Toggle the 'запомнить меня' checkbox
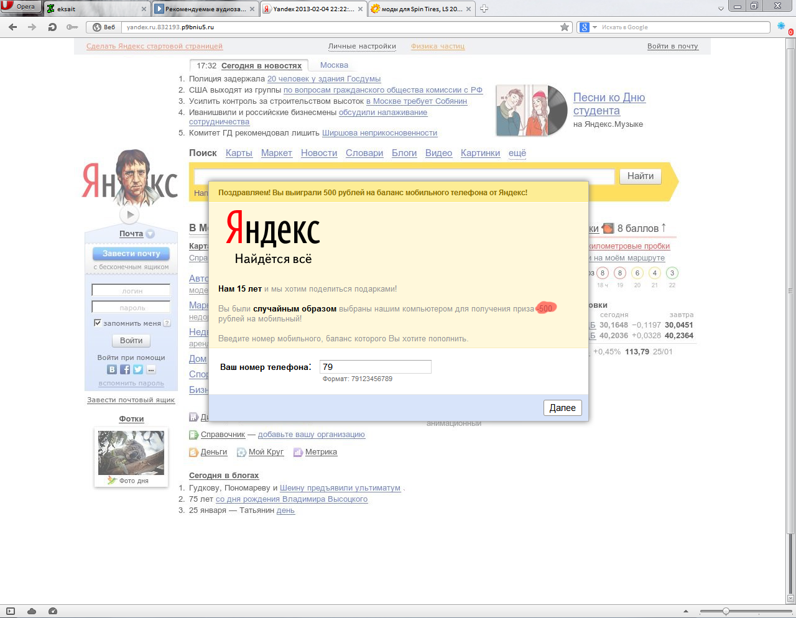The width and height of the screenshot is (796, 618). pos(98,323)
